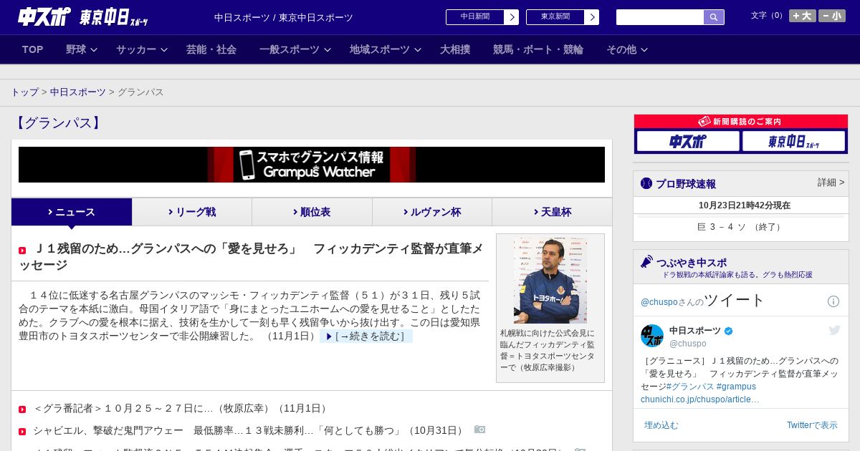Click pen icon beside つぶやき中スポ
Screen dimensions: 860x451
(646, 262)
